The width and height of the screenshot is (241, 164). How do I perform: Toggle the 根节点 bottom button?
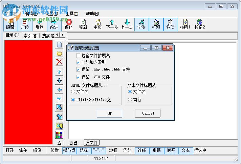(x=69, y=150)
